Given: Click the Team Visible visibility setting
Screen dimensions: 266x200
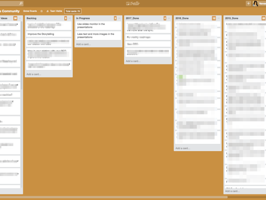Looking at the screenshot, I should (54, 11).
